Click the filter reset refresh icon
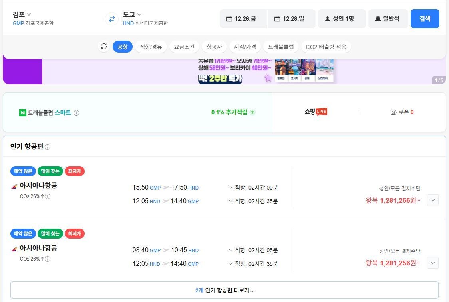 tap(104, 47)
